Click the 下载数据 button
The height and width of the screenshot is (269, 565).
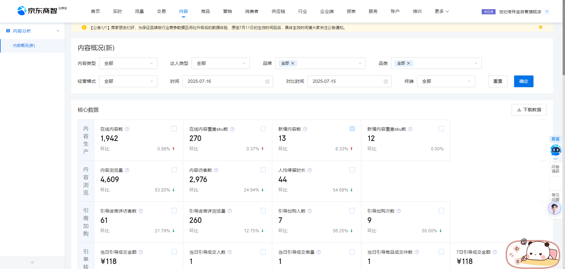529,110
